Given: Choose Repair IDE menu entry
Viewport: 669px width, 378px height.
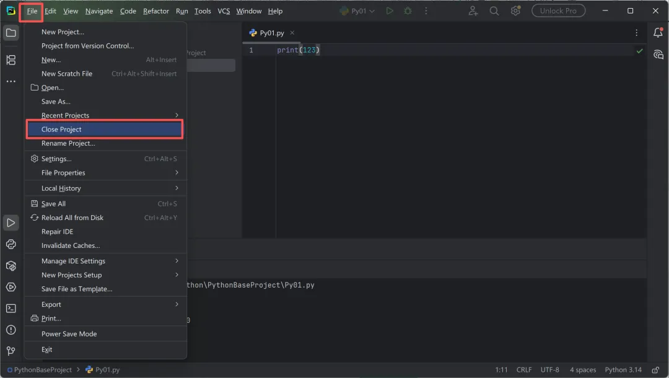Looking at the screenshot, I should (105, 231).
